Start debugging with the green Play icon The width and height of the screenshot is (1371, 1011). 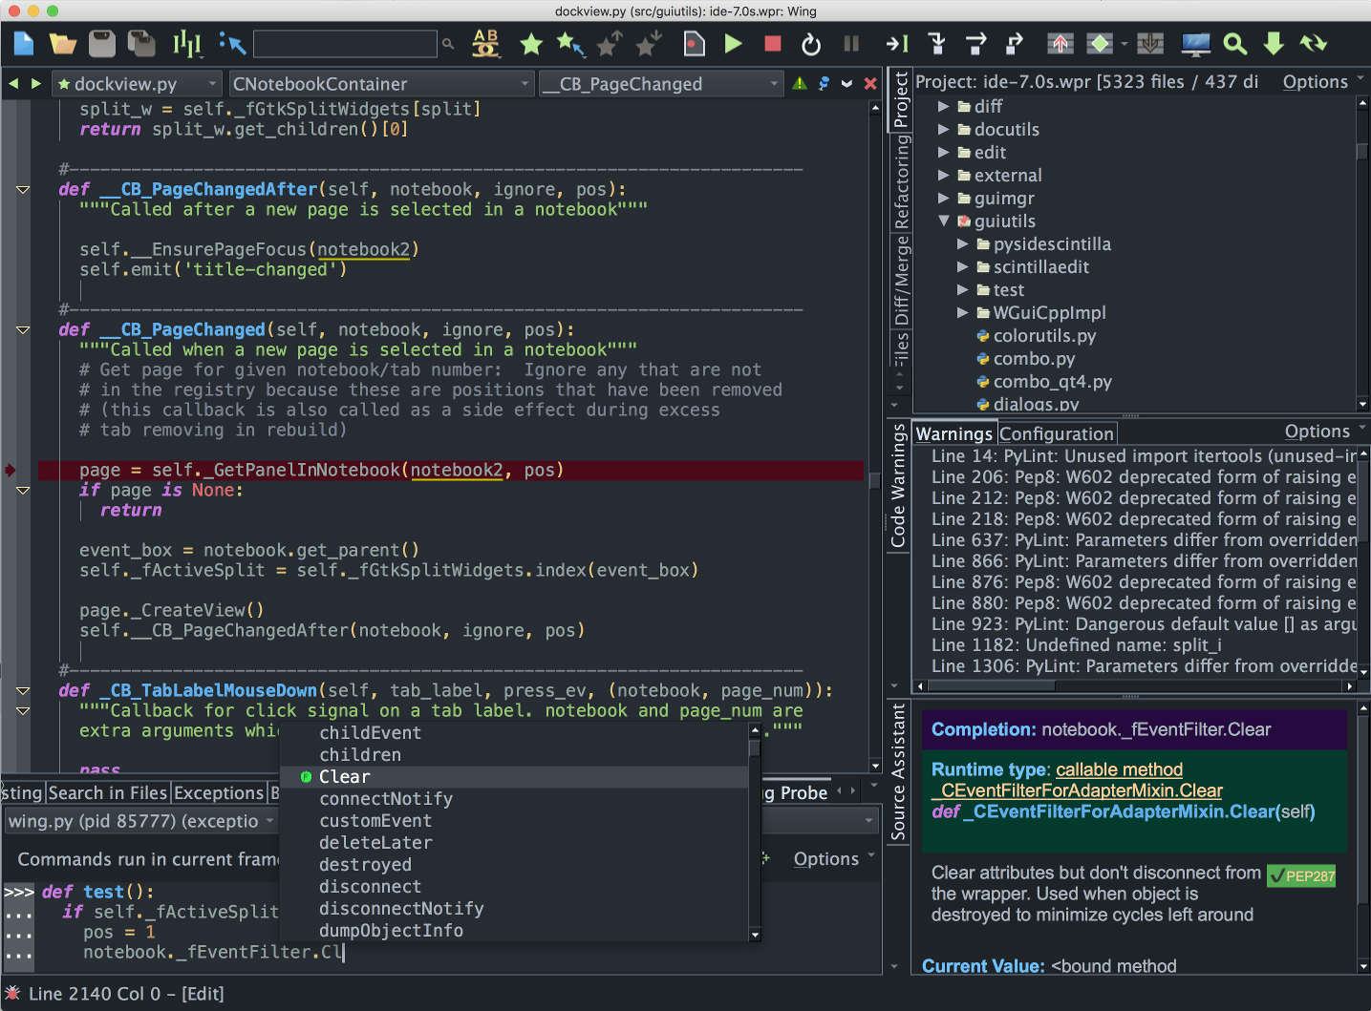pyautogui.click(x=733, y=43)
